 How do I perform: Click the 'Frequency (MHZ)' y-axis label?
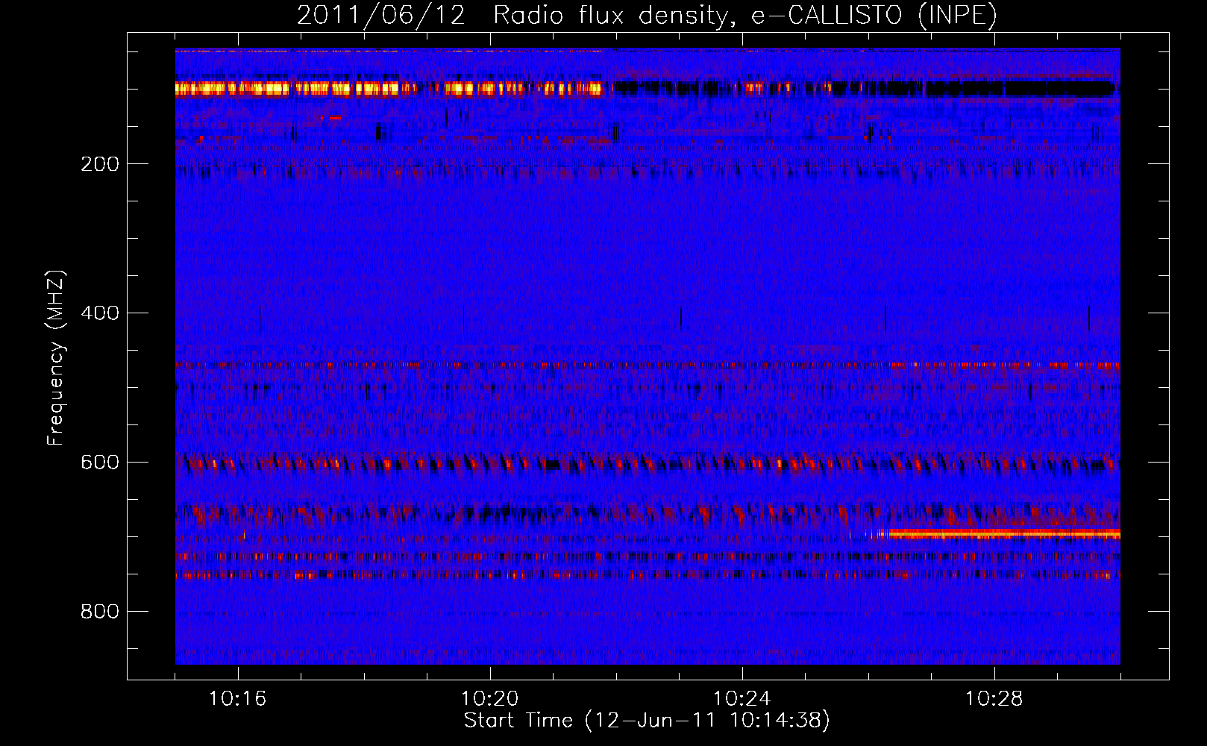pyautogui.click(x=56, y=358)
